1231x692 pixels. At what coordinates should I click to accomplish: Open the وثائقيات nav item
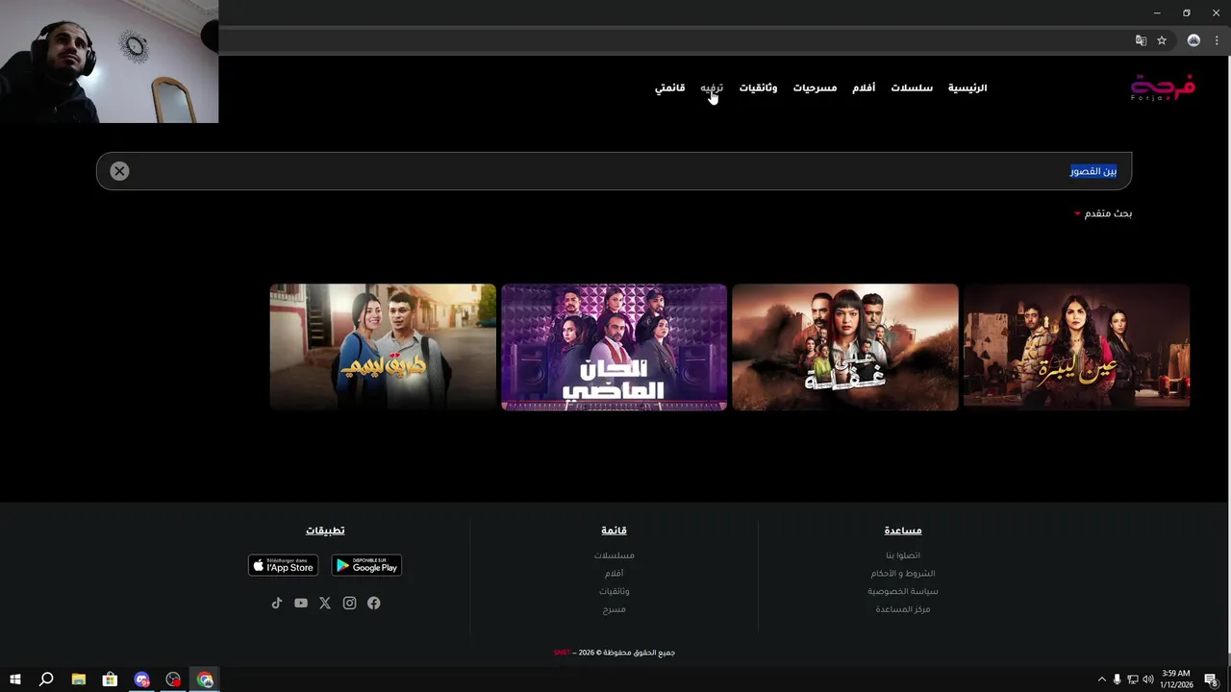click(x=758, y=87)
